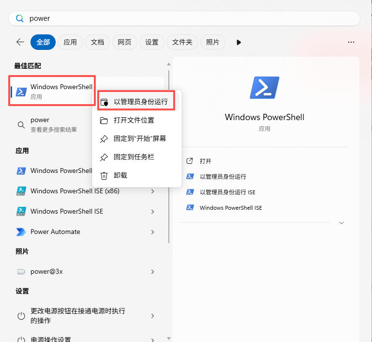Click 以管理员身份运行 in the preview pane
This screenshot has height=342, width=372.
coord(223,177)
